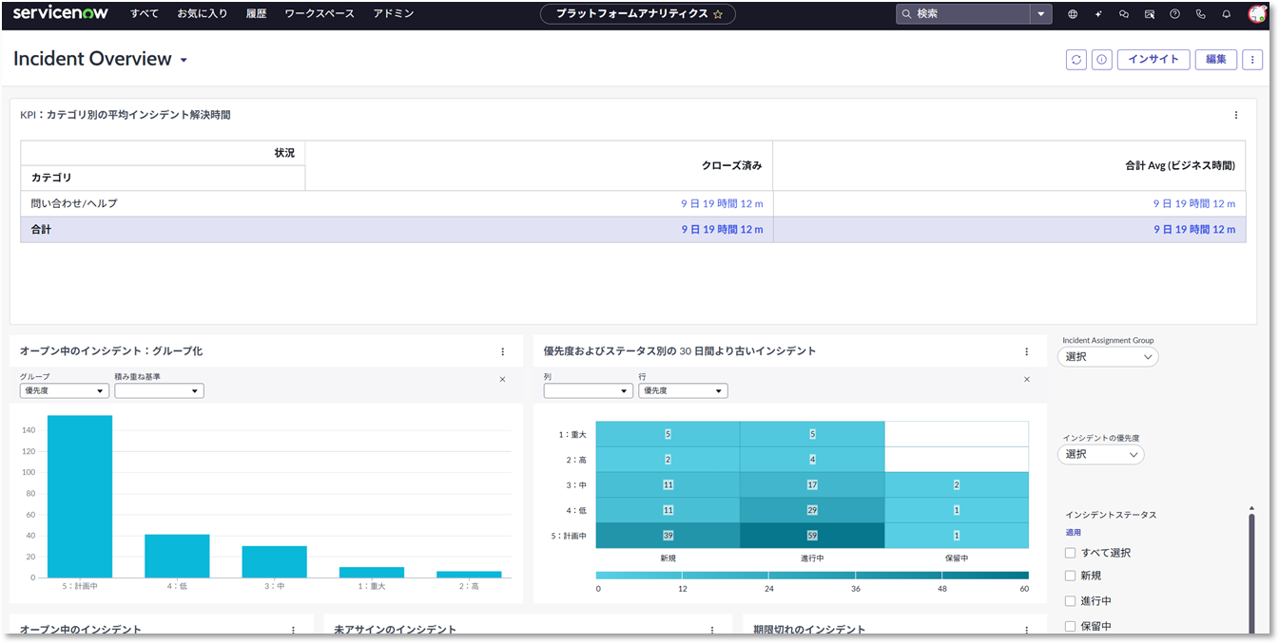Enable the 進行中 status filter checkbox
This screenshot has height=643, width=1279.
point(1070,600)
